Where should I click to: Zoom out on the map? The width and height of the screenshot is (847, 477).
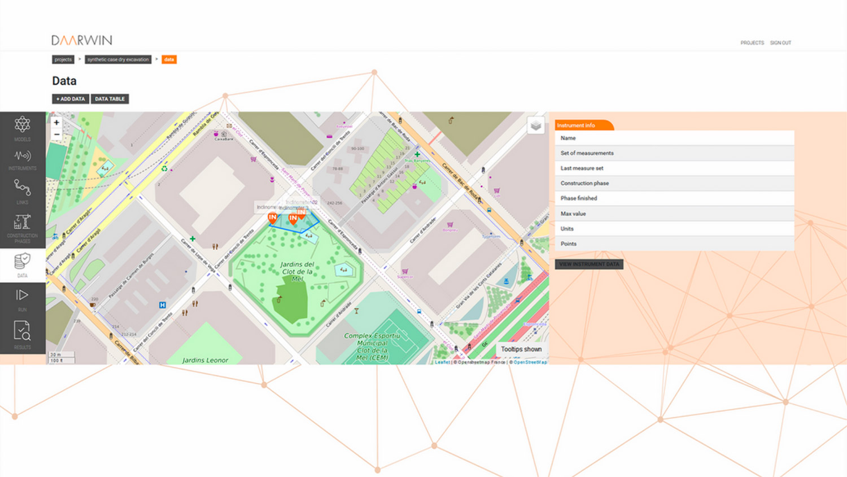tap(56, 135)
